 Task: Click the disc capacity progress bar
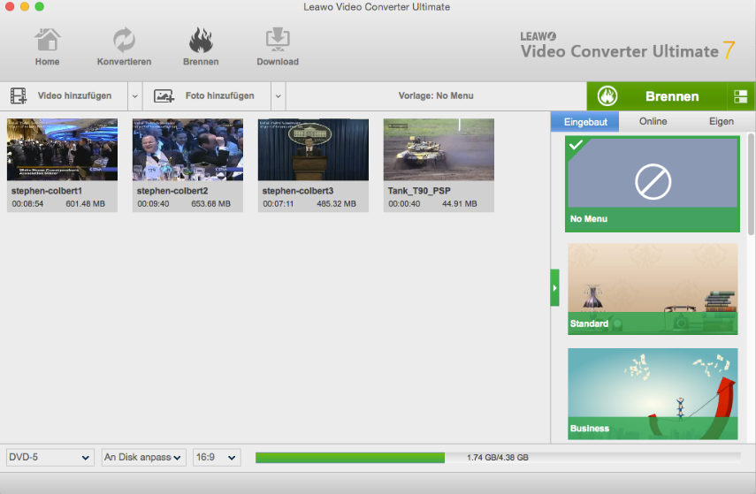point(498,458)
